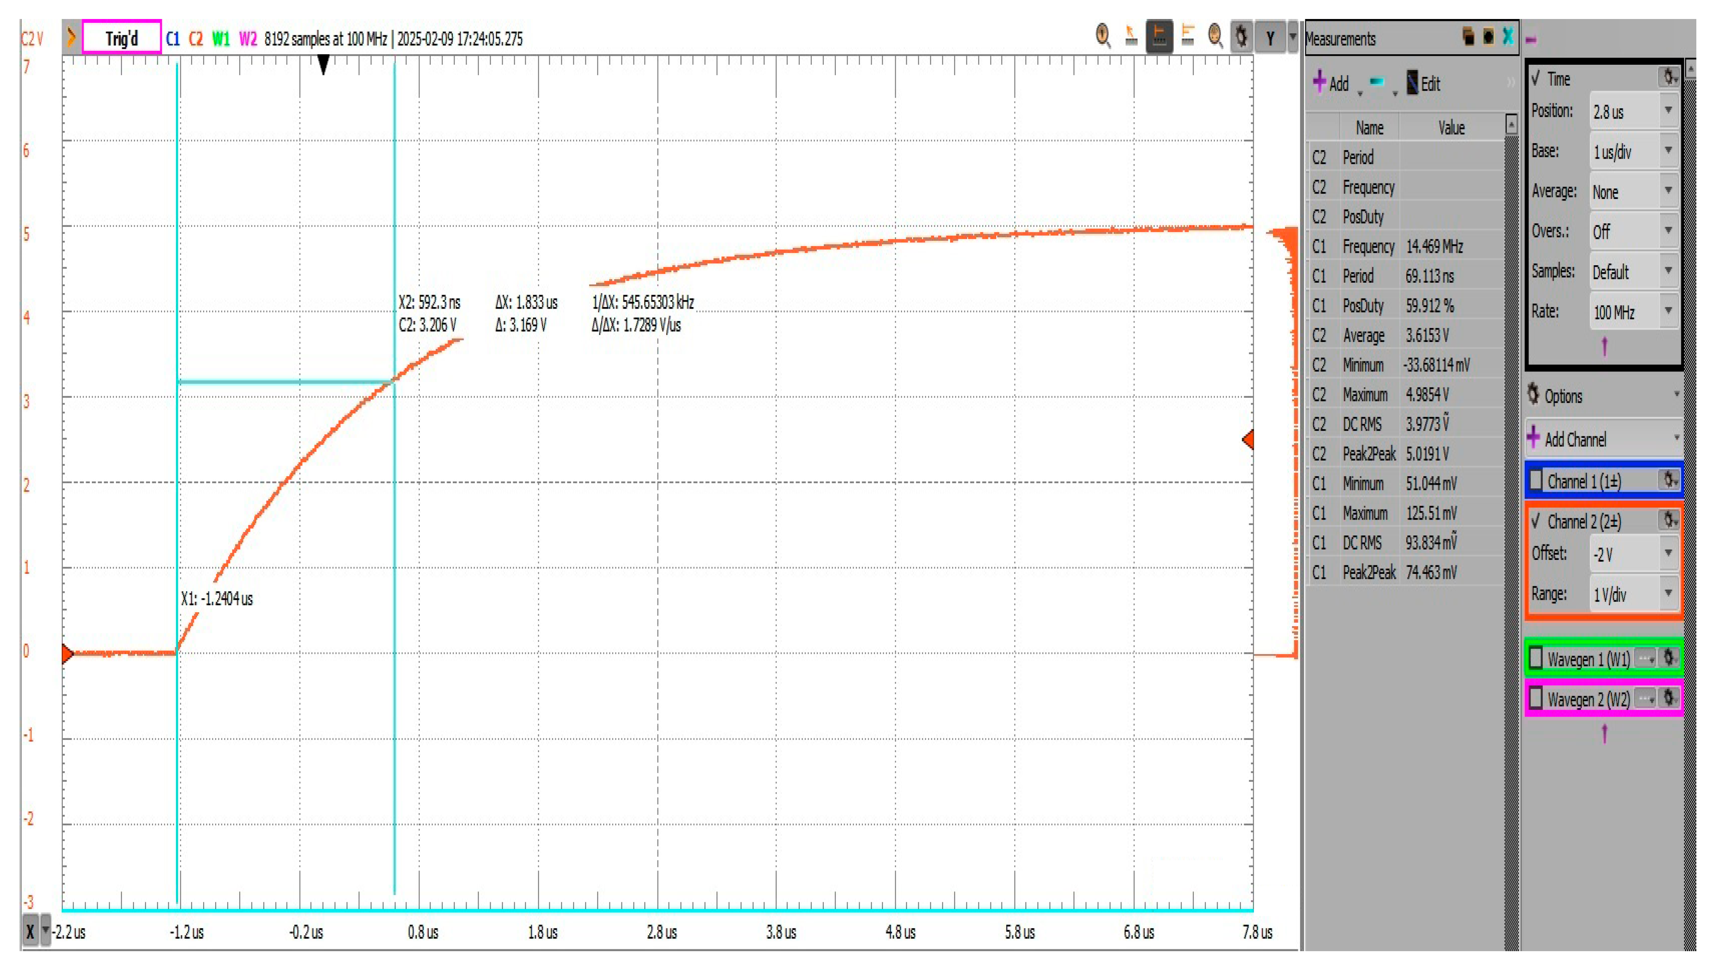Toggle the active X cursors icon

coord(1159,36)
